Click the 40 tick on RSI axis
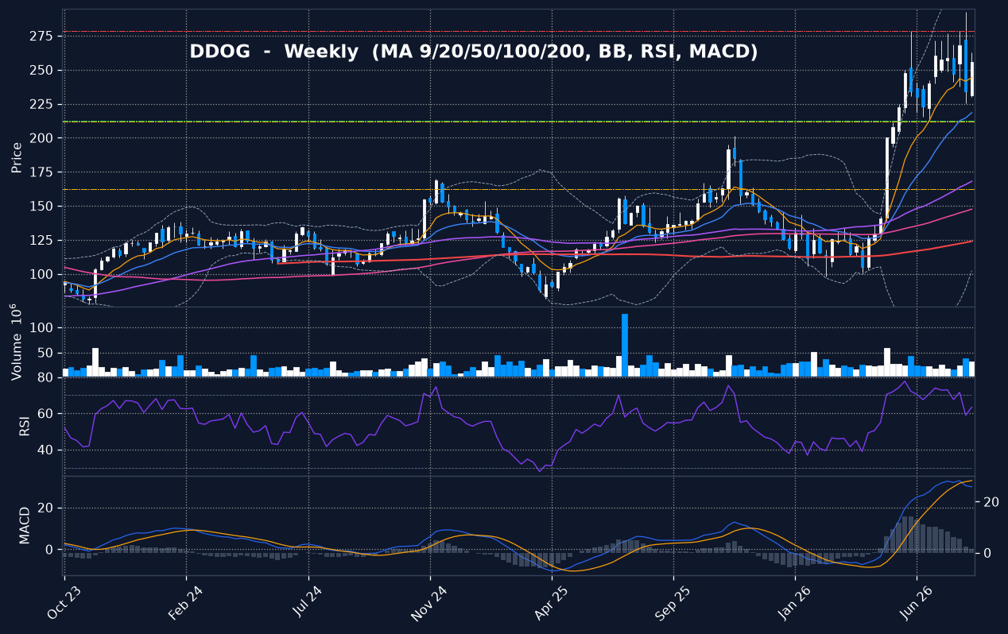 [46, 450]
